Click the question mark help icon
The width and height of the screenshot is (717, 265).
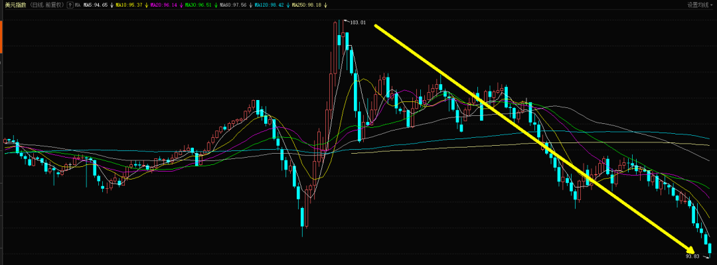pos(70,5)
